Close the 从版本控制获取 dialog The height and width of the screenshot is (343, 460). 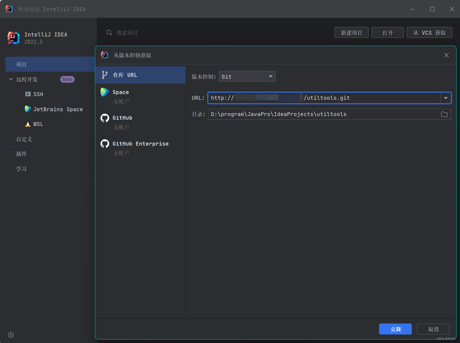[x=446, y=55]
